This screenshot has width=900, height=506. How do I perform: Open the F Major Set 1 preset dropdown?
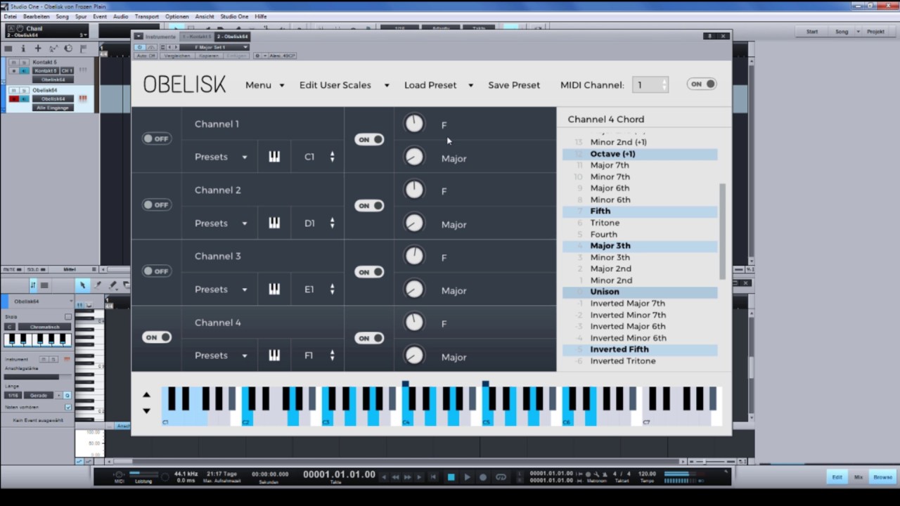(214, 47)
